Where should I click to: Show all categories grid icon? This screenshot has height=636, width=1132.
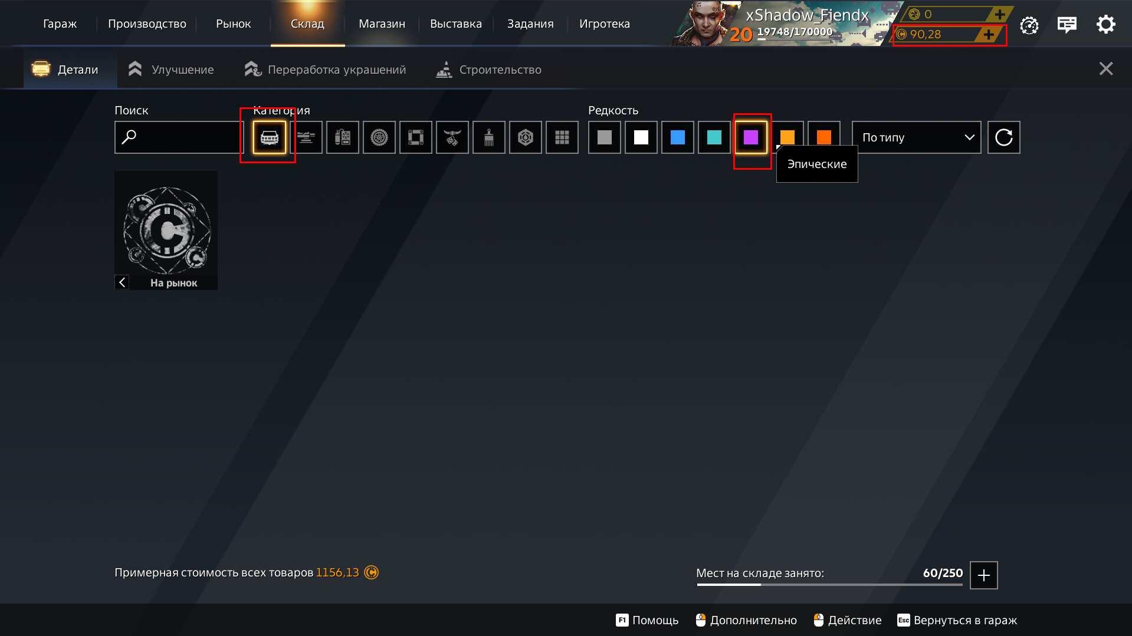tap(562, 137)
